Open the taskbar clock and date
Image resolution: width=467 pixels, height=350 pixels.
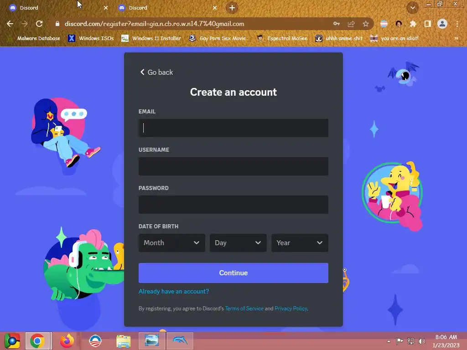(446, 341)
